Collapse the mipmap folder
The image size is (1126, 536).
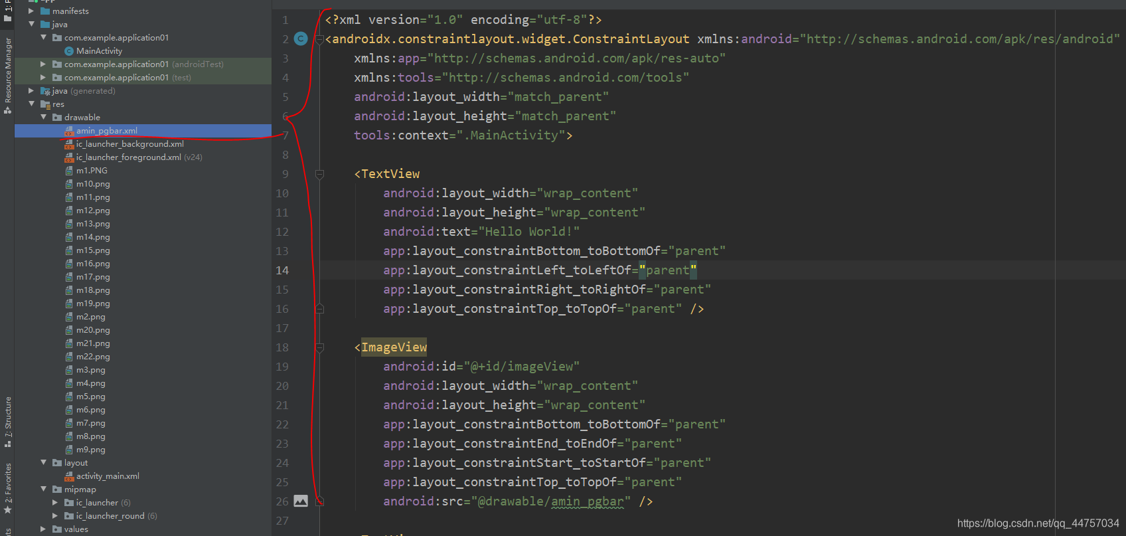[43, 490]
